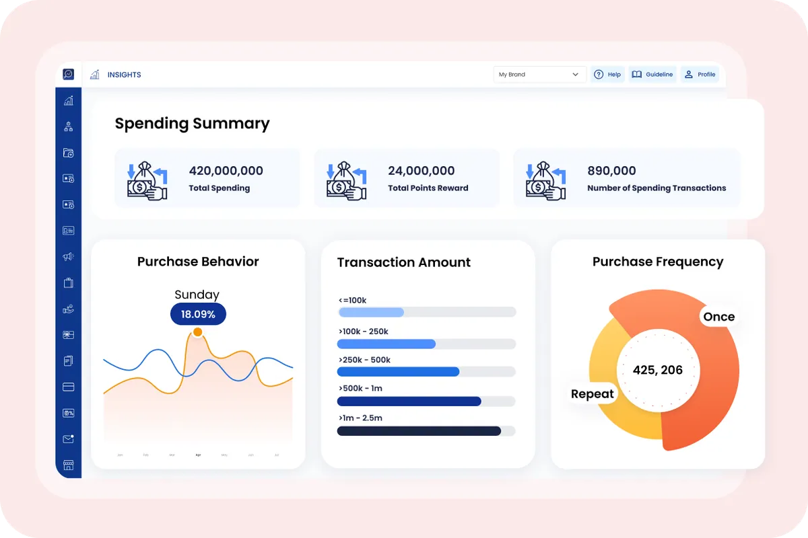Screen dimensions: 808x538
Task: Open the mail notification sidebar icon
Action: [68, 438]
